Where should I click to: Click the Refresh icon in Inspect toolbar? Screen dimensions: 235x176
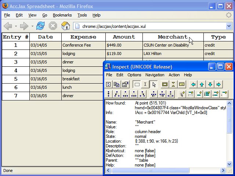click(109, 84)
